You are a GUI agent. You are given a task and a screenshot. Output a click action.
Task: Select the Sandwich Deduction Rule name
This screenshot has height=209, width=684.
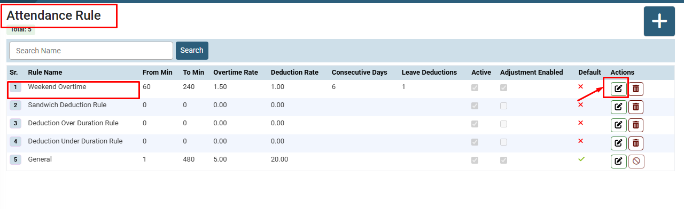67,104
